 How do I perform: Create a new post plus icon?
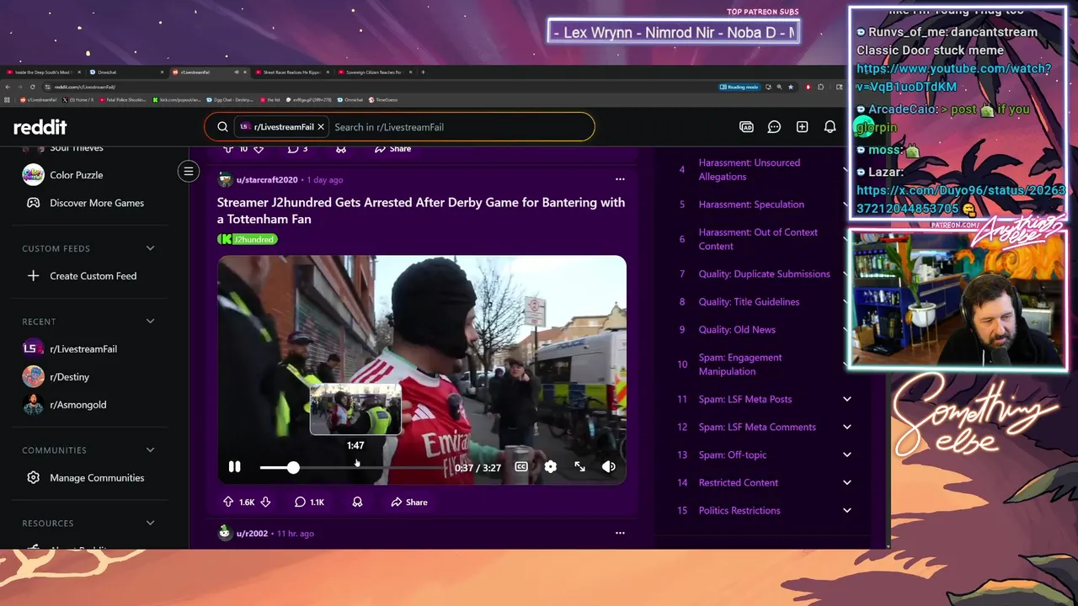[802, 127]
